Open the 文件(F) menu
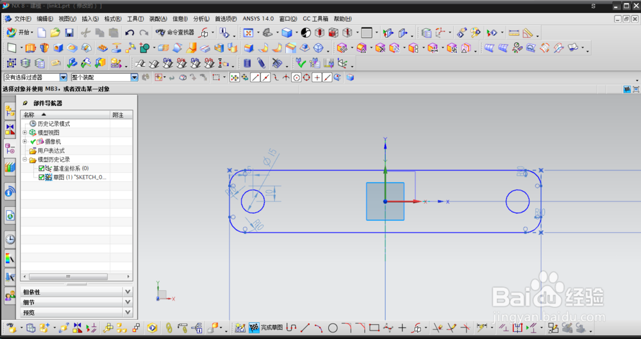This screenshot has width=641, height=339. pyautogui.click(x=22, y=19)
